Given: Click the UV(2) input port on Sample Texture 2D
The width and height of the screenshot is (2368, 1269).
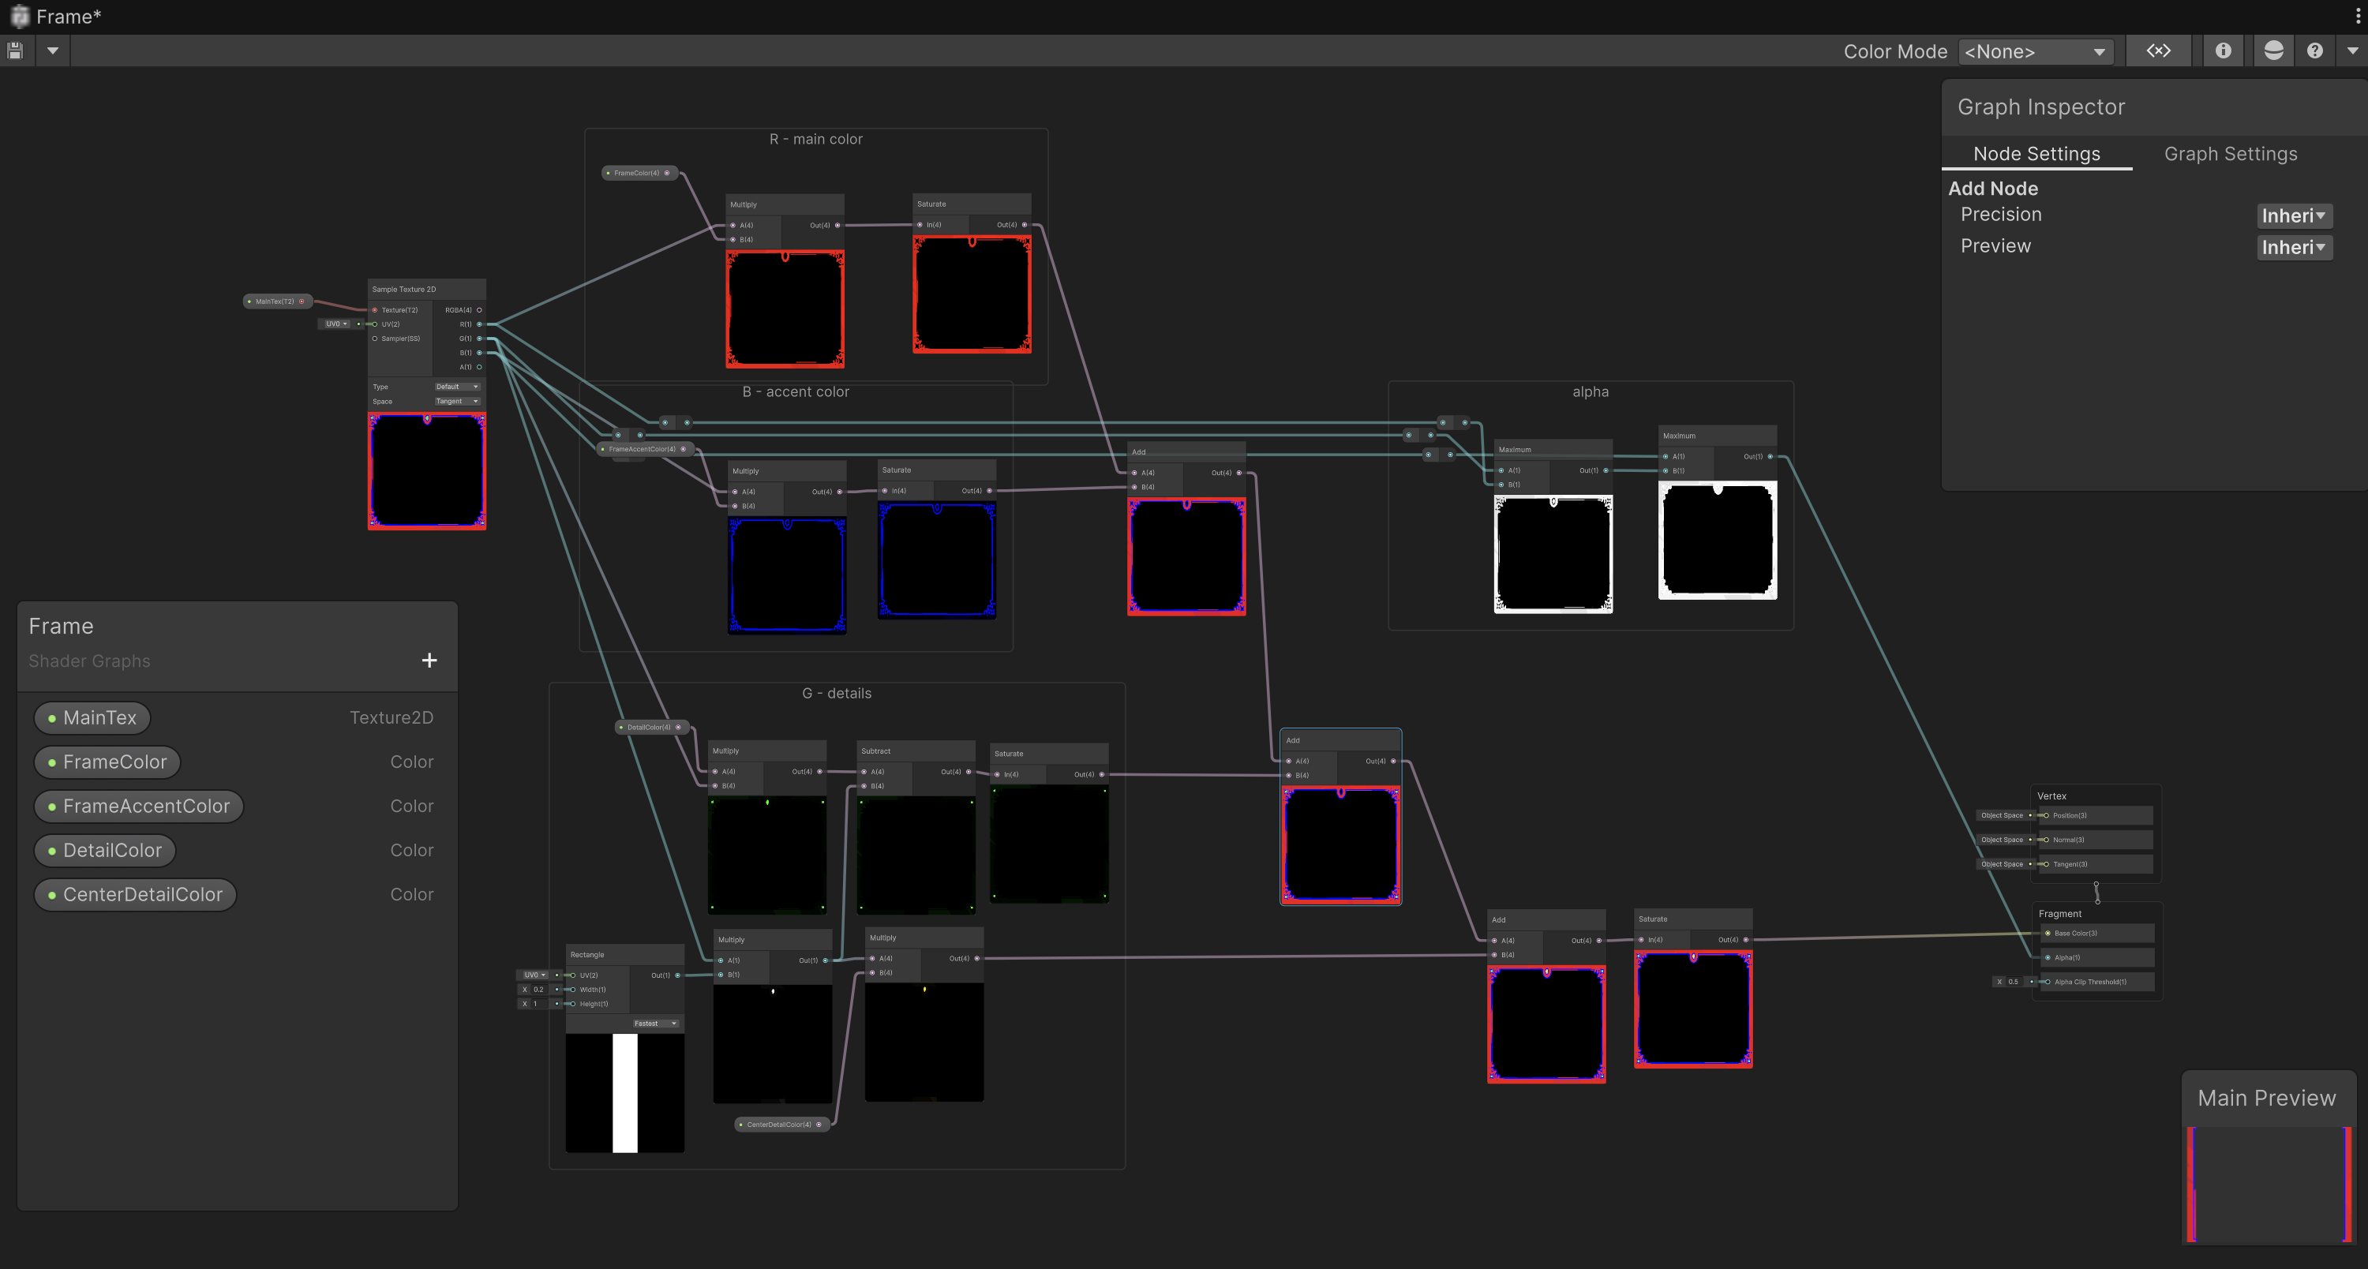Looking at the screenshot, I should pos(375,324).
